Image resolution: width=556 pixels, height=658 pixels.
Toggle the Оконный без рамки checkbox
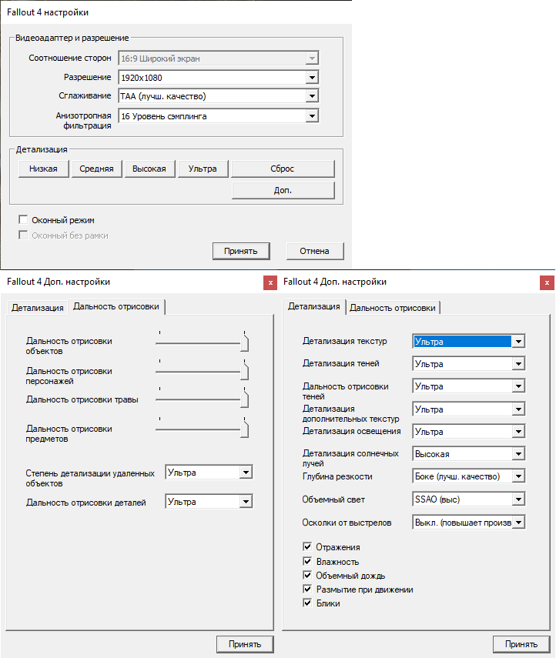pyautogui.click(x=23, y=235)
